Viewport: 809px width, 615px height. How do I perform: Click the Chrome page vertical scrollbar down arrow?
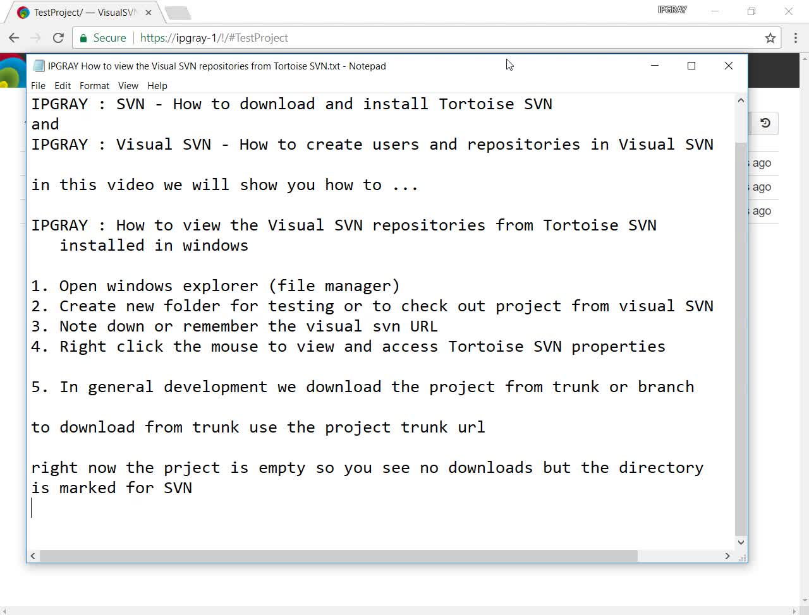tap(804, 600)
